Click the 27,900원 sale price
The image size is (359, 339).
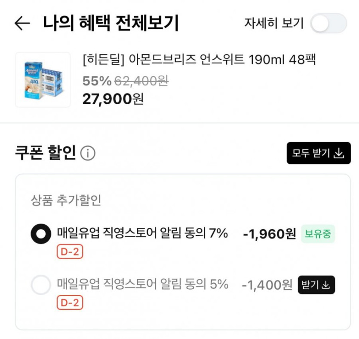[113, 99]
